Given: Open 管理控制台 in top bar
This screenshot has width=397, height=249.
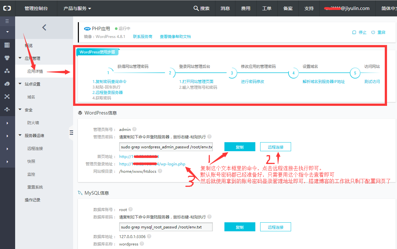Looking at the screenshot, I should (36, 8).
